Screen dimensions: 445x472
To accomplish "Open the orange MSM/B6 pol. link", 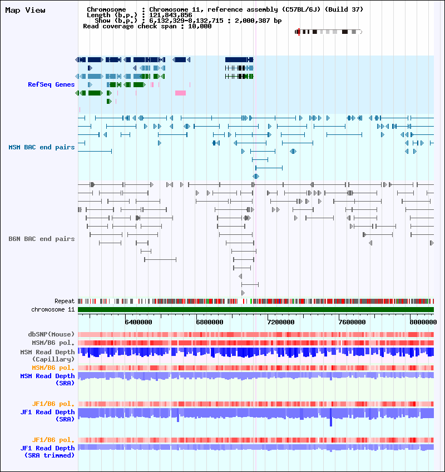I will coord(53,368).
